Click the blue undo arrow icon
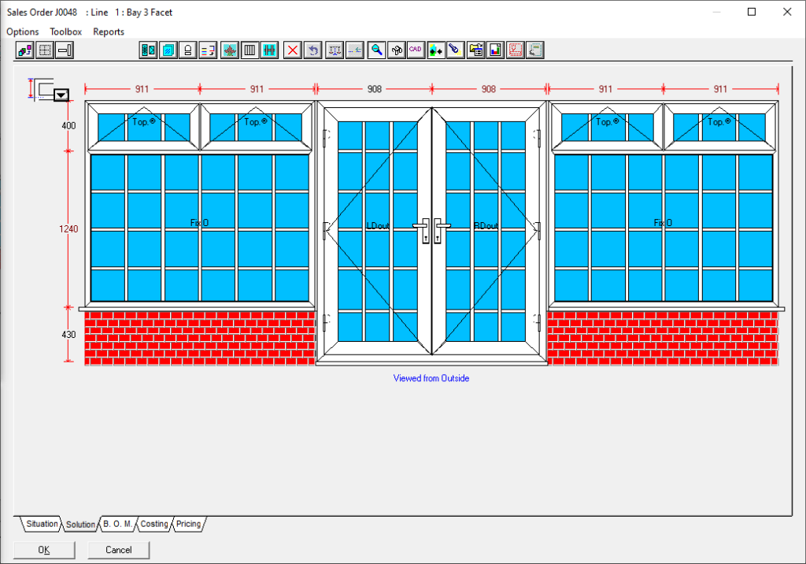 click(313, 50)
